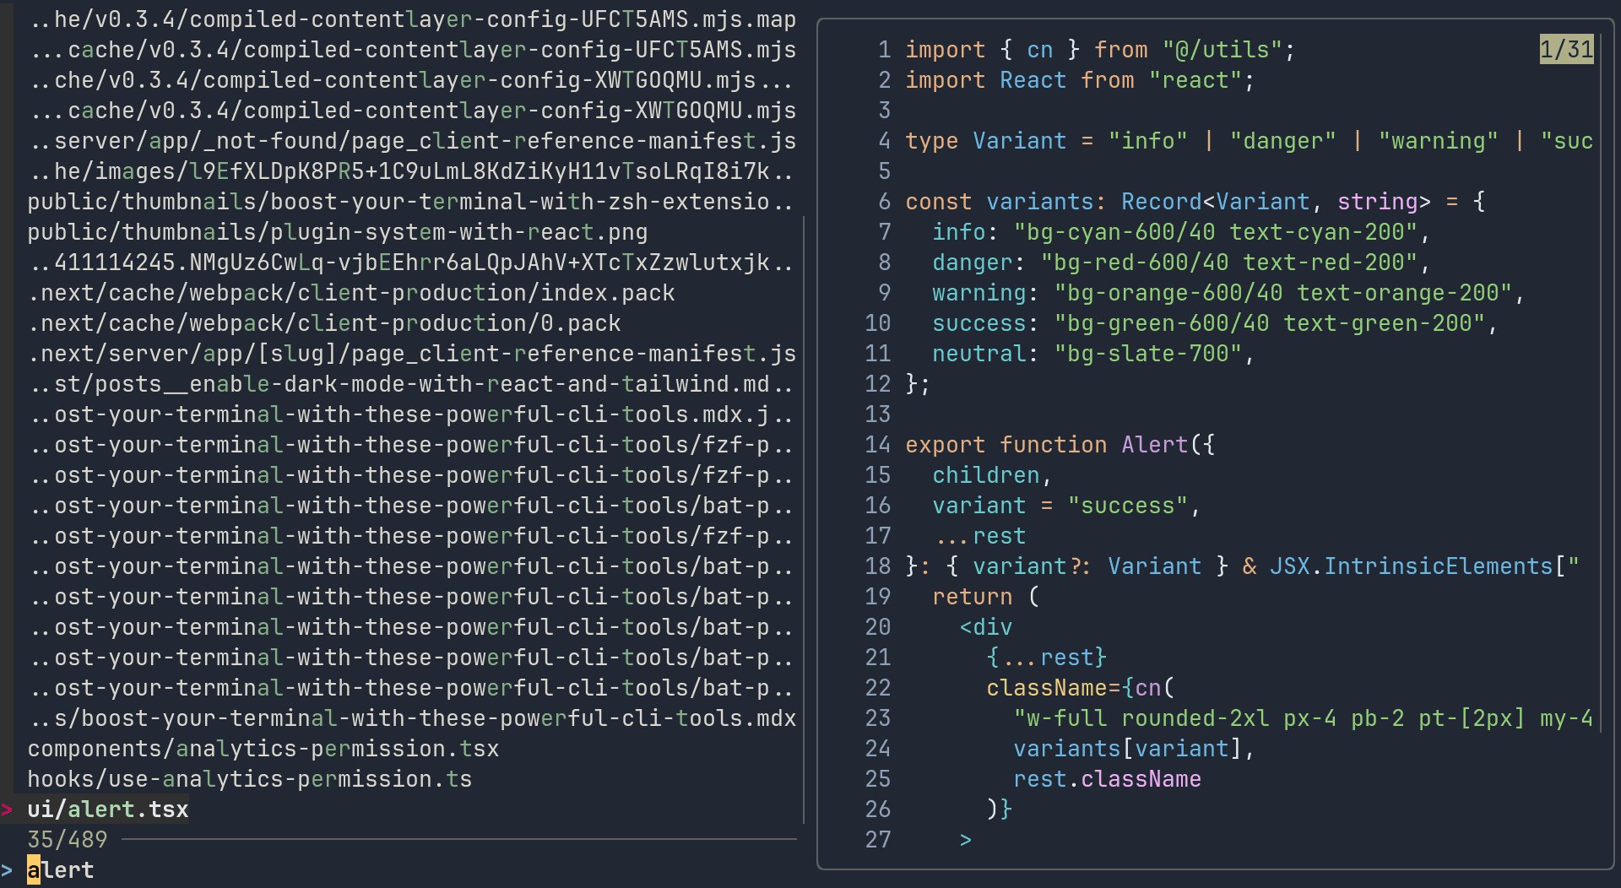
Task: Select the [slug] page_client-reference-manifest.js entry
Action: pyautogui.click(x=411, y=354)
